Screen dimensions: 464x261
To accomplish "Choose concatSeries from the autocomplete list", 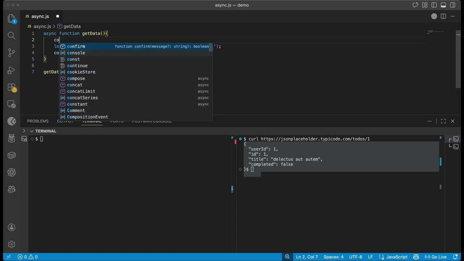I will (136, 98).
